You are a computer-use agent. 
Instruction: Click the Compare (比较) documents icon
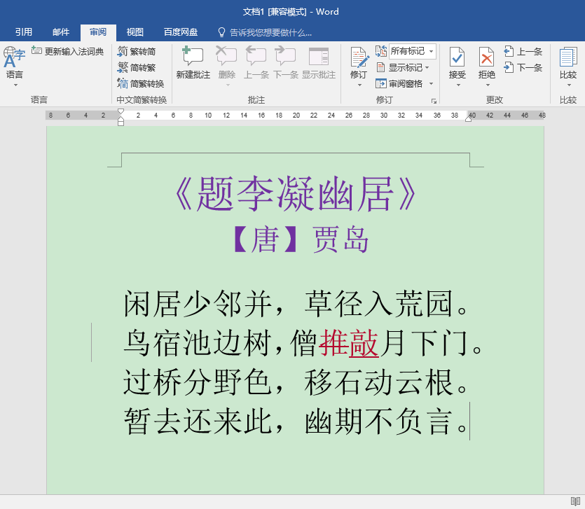(568, 57)
